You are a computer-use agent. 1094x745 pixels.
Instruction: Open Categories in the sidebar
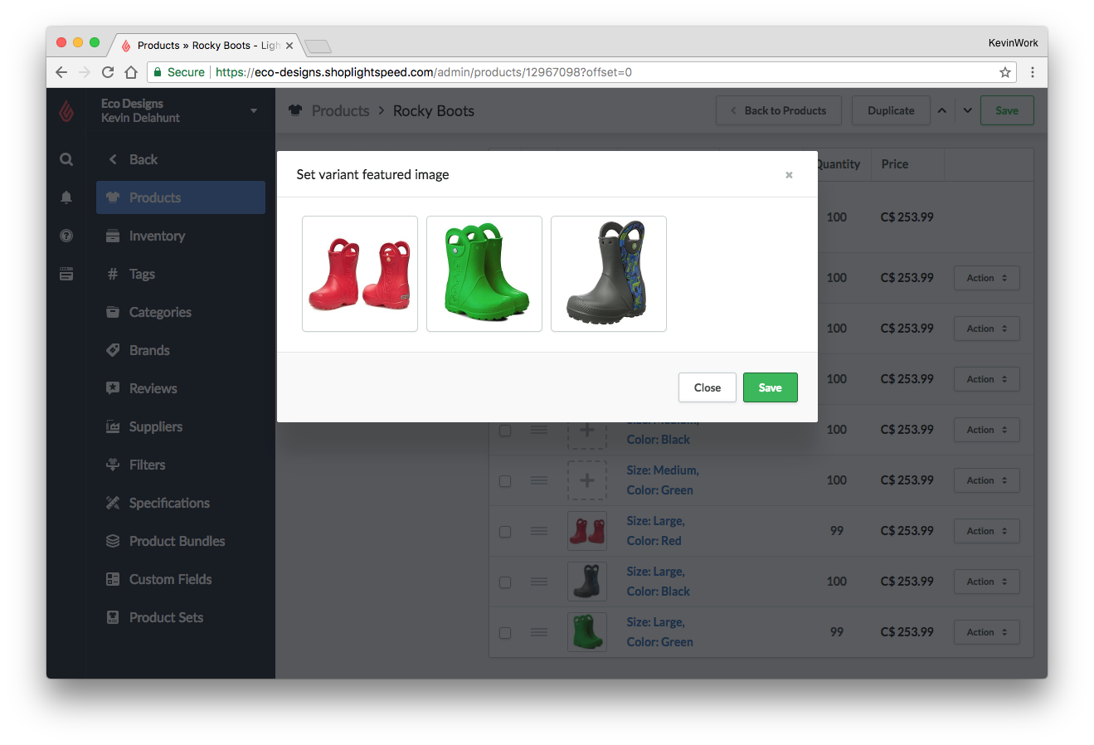point(181,312)
